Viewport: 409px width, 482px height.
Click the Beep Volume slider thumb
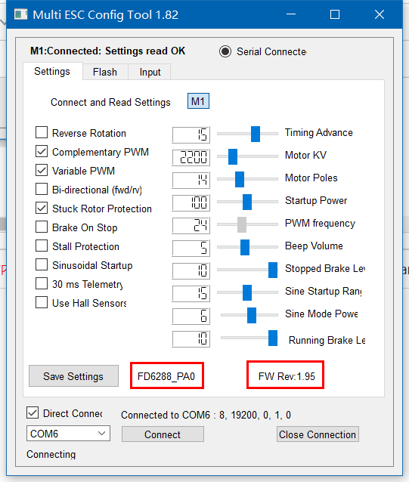[245, 247]
